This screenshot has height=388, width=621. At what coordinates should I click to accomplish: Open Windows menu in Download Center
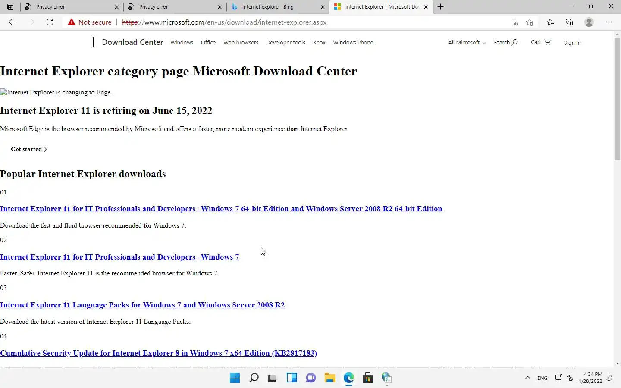(x=182, y=42)
